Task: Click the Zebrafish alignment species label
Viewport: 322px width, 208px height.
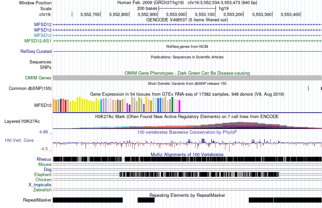Action: click(x=42, y=190)
